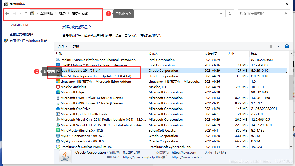This screenshot has height=166, width=295.
Task: Select PremiumSoft Navicat Premium 15.0 entry
Action: click(87, 147)
